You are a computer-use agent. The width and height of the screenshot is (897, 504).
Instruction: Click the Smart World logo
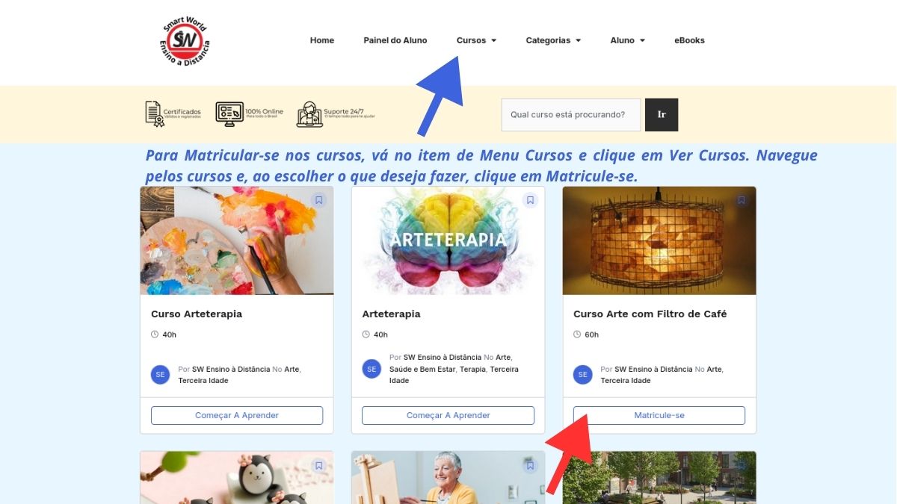[186, 41]
